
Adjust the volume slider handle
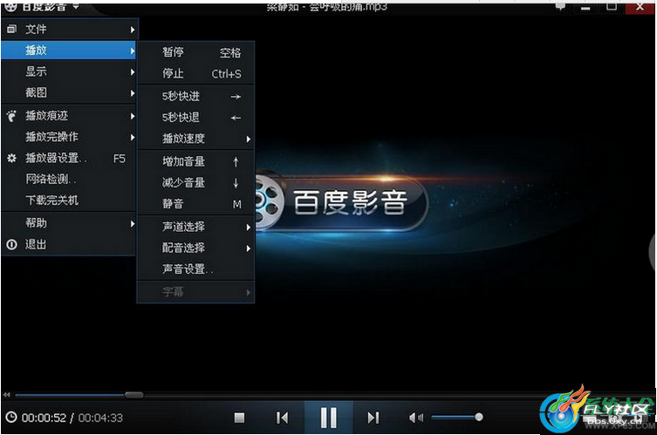tap(479, 417)
